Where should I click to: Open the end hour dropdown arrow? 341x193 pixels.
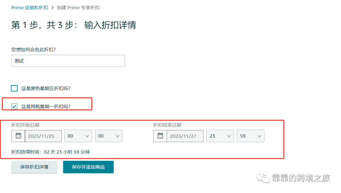coord(230,136)
